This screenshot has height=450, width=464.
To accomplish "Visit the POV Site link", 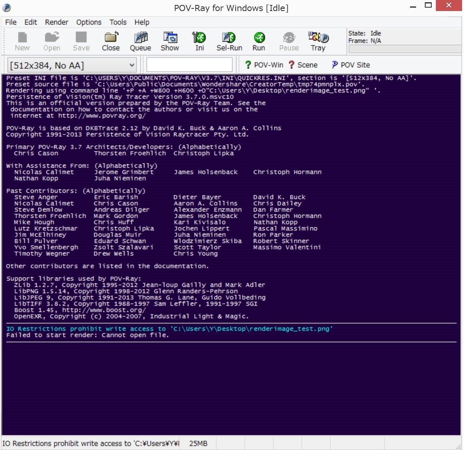I will pos(351,65).
